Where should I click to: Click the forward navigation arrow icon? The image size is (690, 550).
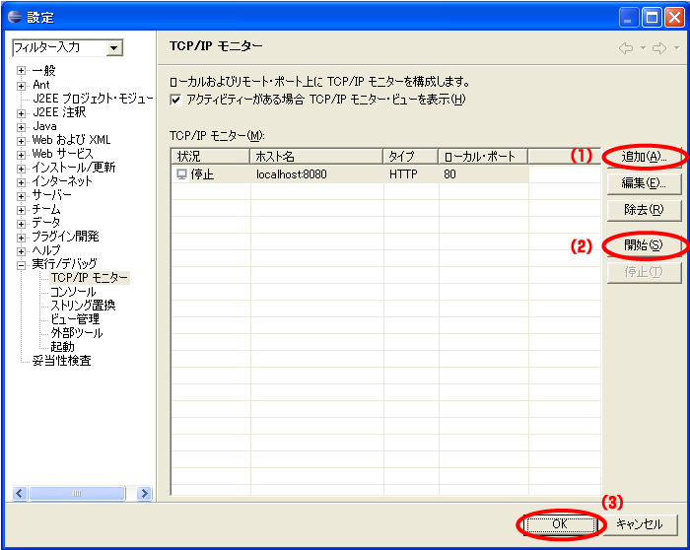click(x=659, y=48)
